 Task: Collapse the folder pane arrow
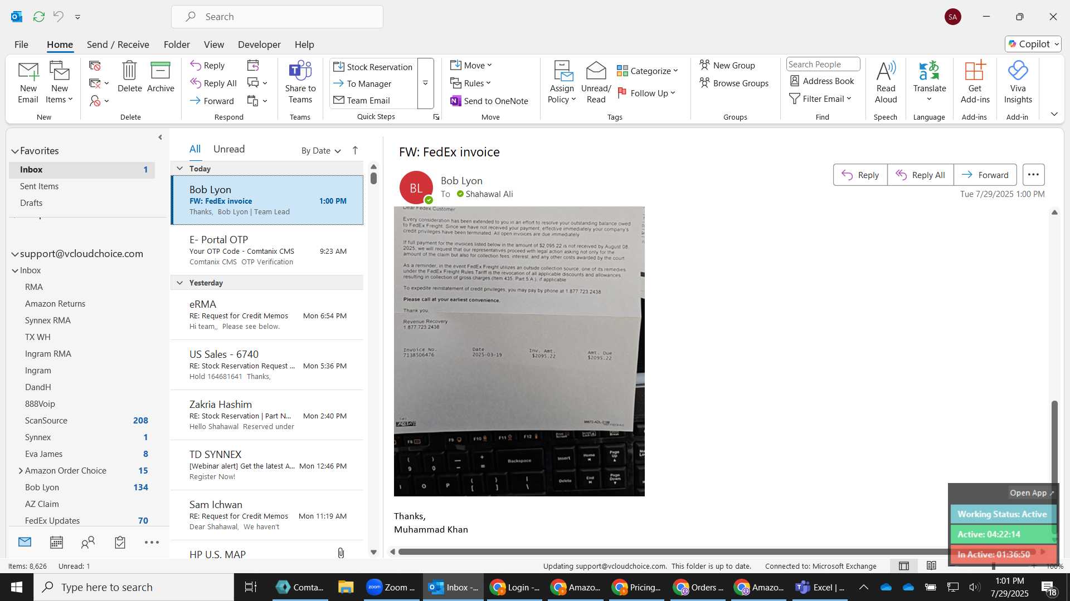pos(160,137)
